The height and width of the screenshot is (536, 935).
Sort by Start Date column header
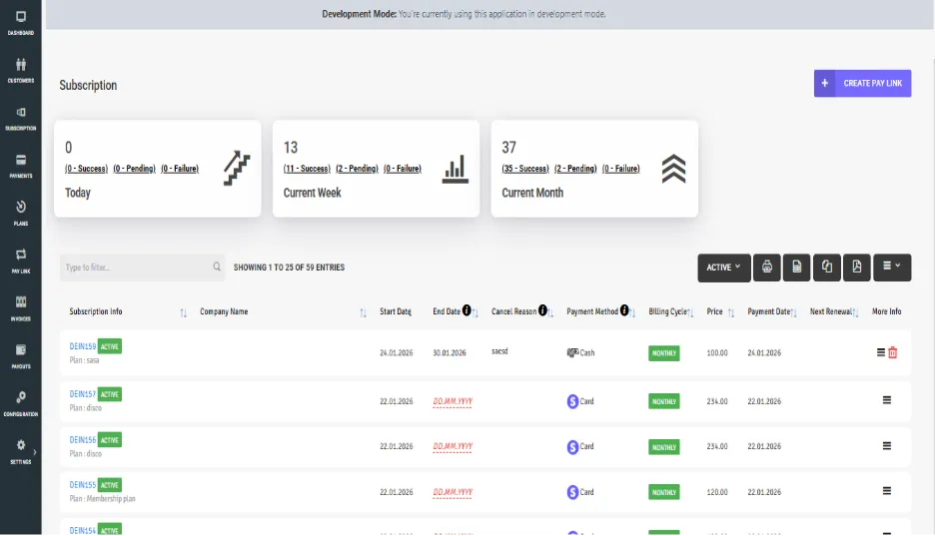click(396, 311)
